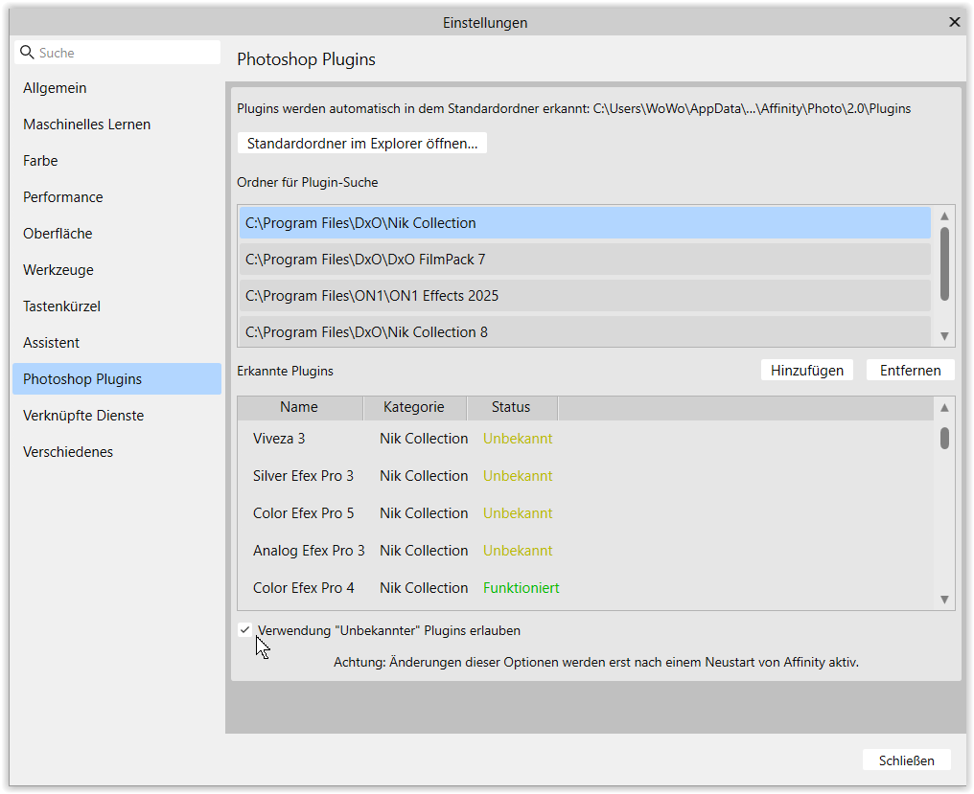The width and height of the screenshot is (974, 794).
Task: Open the Allgemein settings section
Action: (55, 88)
